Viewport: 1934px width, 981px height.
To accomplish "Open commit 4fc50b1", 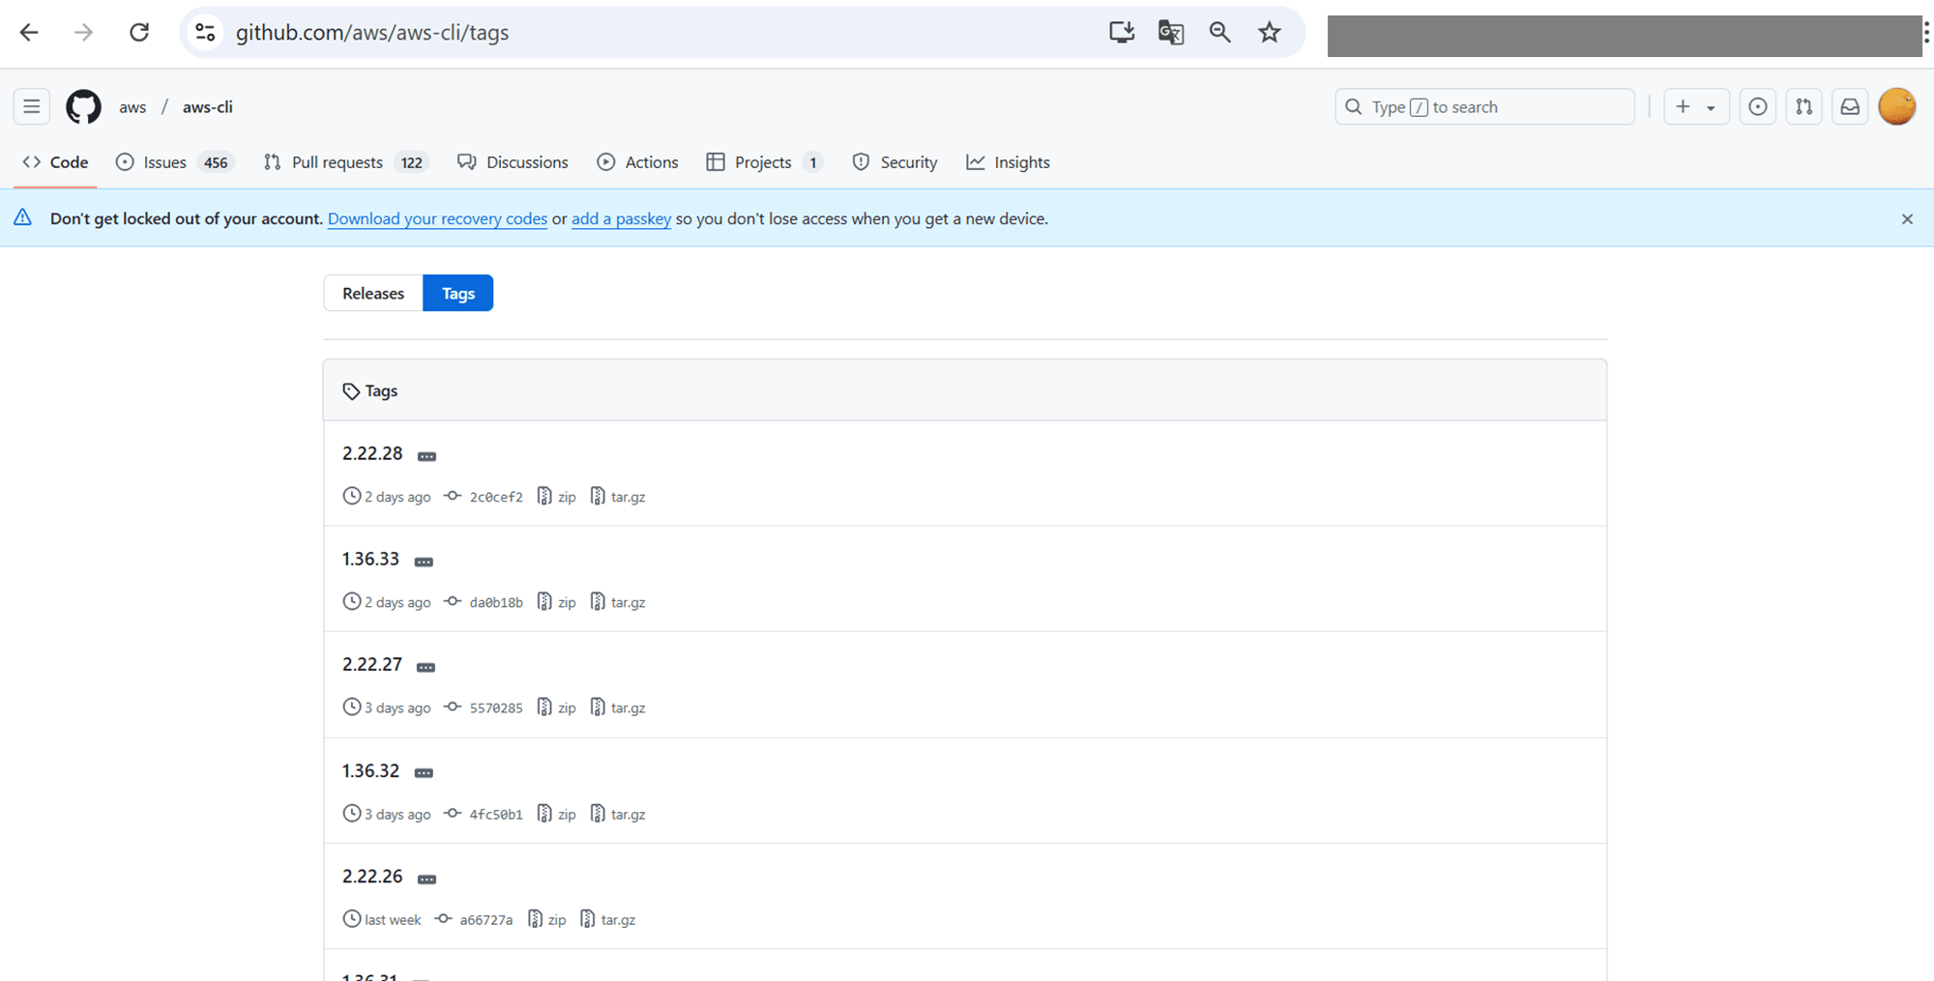I will click(483, 814).
